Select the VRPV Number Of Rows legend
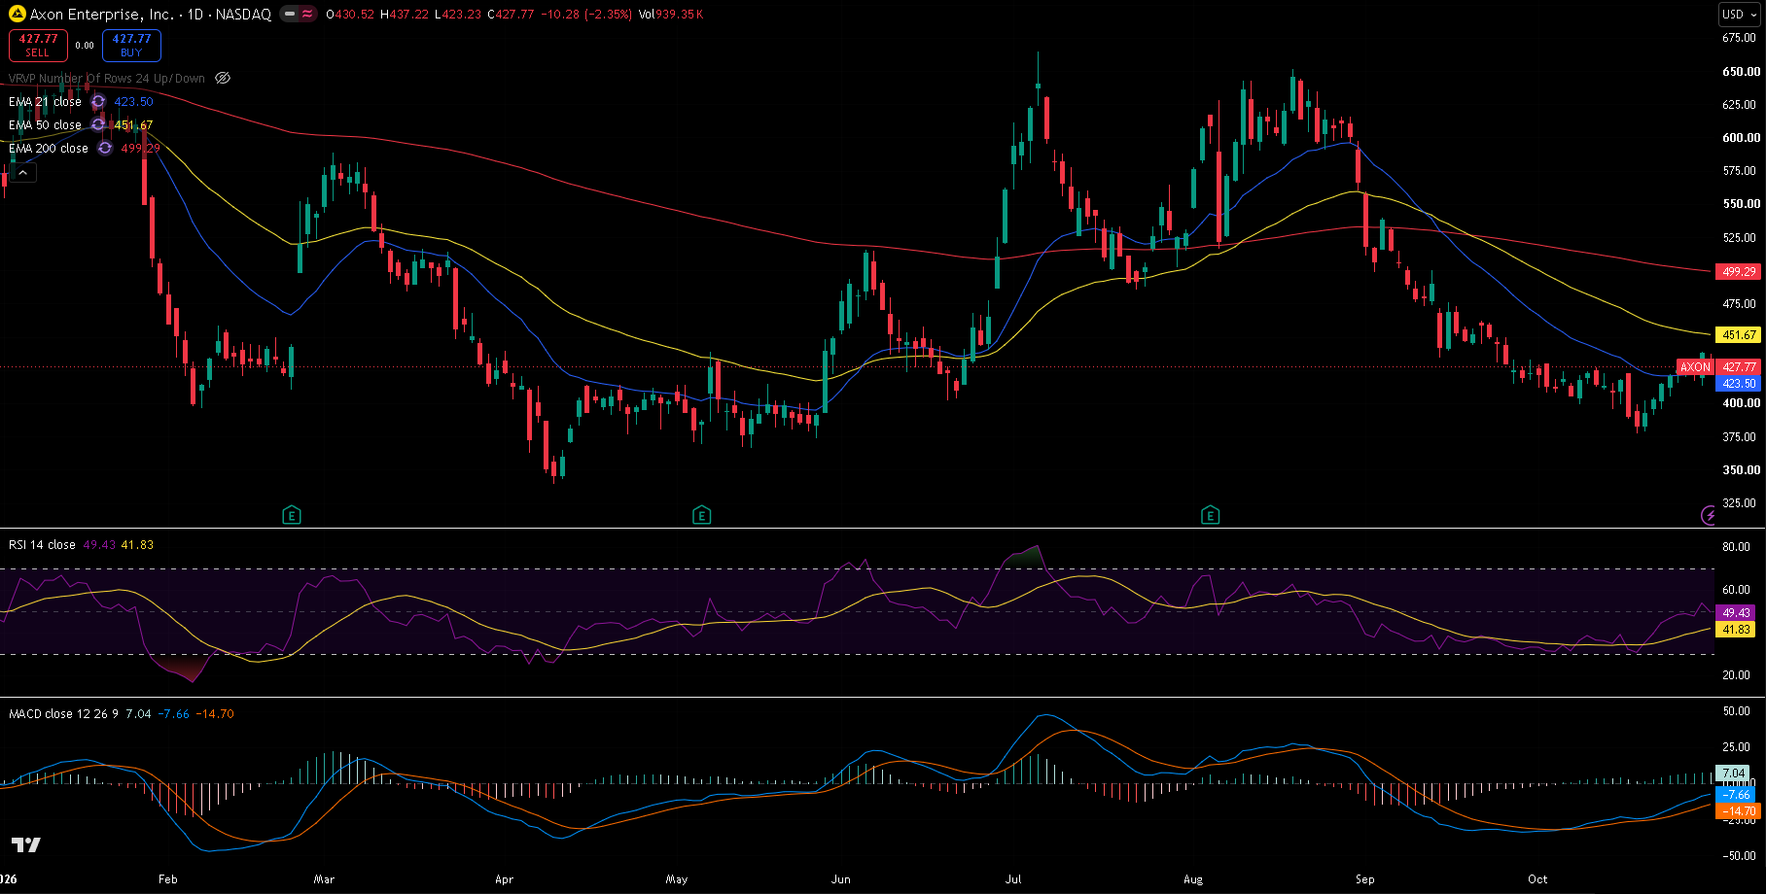 (x=107, y=78)
